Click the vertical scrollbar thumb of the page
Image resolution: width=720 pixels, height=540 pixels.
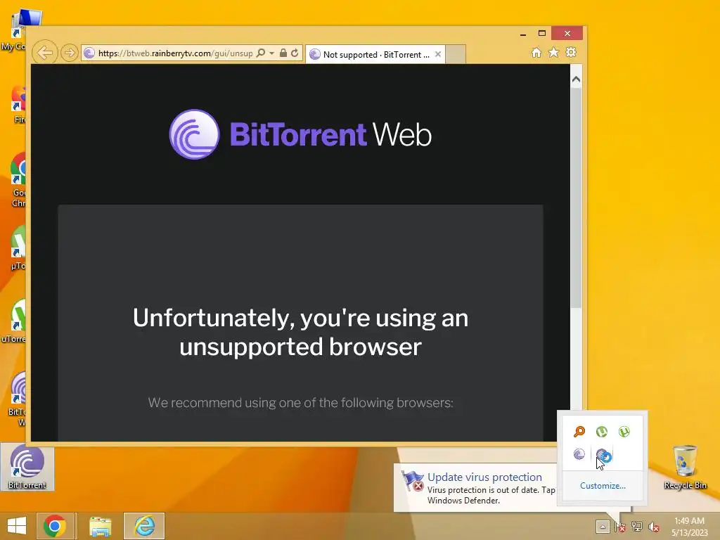tap(577, 198)
